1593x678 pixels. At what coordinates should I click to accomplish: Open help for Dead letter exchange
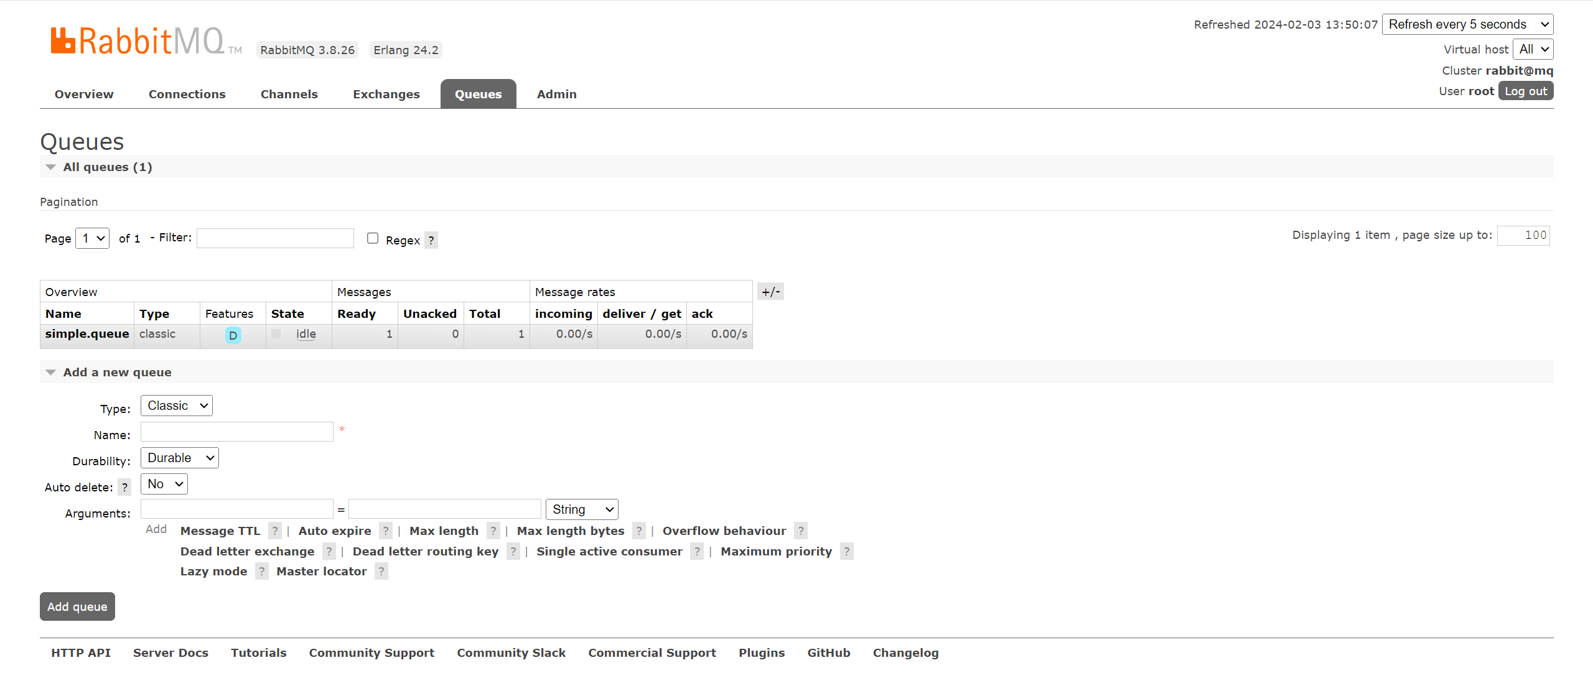tap(328, 551)
